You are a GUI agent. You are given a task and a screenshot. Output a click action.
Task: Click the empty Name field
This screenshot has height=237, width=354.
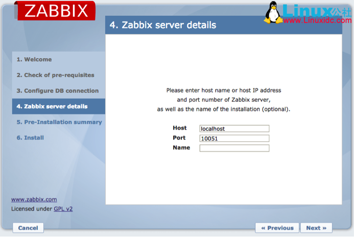[x=234, y=148]
